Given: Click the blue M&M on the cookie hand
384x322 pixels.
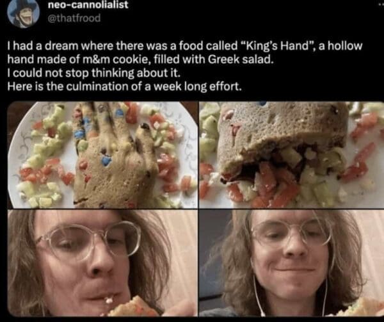Looking at the screenshot, I should click(106, 161).
